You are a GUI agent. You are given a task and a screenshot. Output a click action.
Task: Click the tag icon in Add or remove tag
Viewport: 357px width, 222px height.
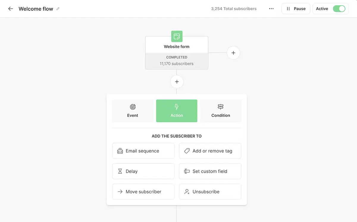(x=187, y=151)
